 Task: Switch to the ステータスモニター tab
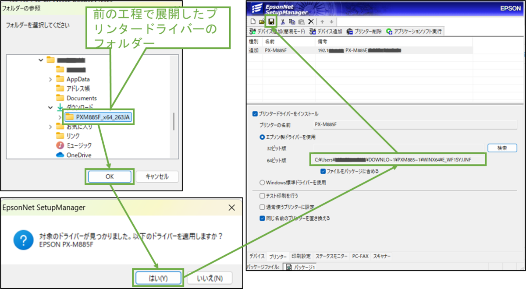pos(331,256)
